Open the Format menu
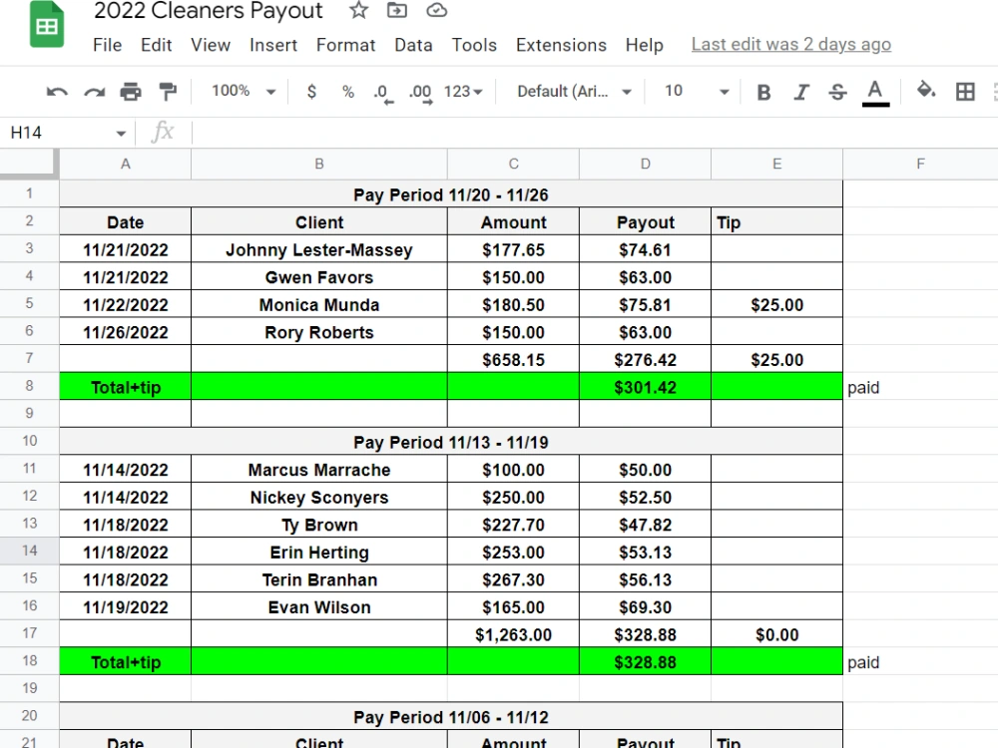998x748 pixels. pos(345,45)
